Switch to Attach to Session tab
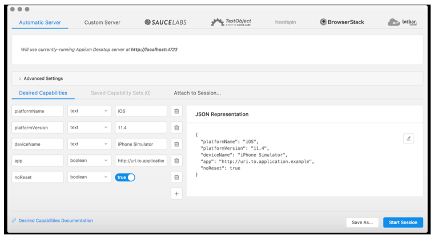 [197, 93]
